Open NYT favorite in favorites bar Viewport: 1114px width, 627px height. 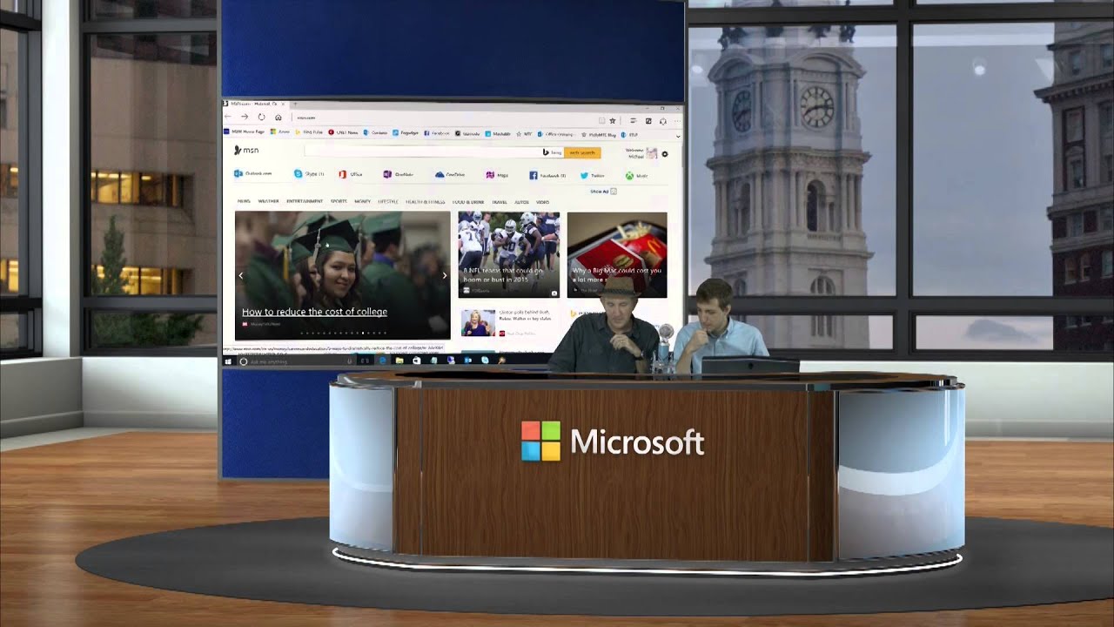[x=524, y=132]
